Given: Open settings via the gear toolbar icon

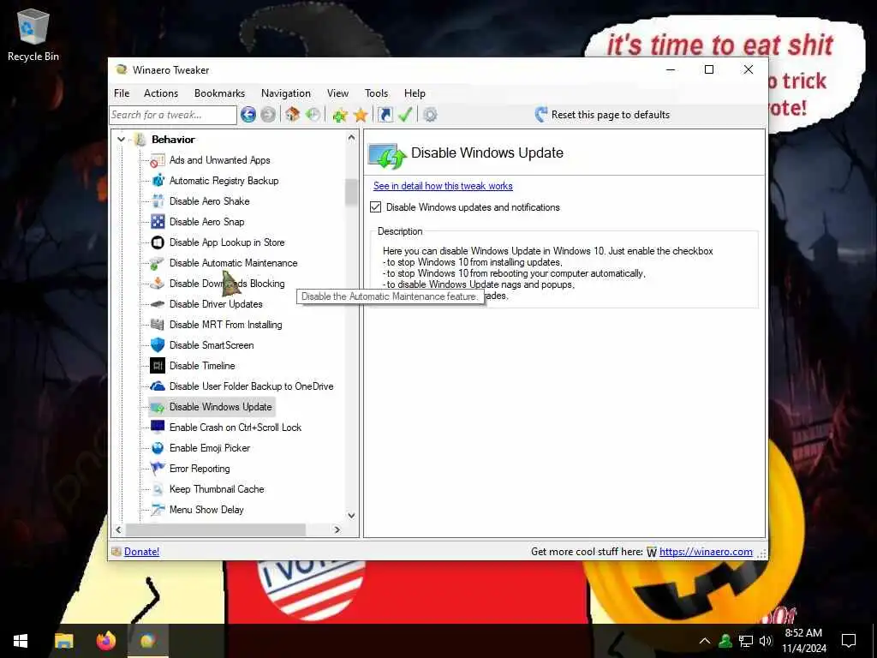Looking at the screenshot, I should [x=430, y=115].
